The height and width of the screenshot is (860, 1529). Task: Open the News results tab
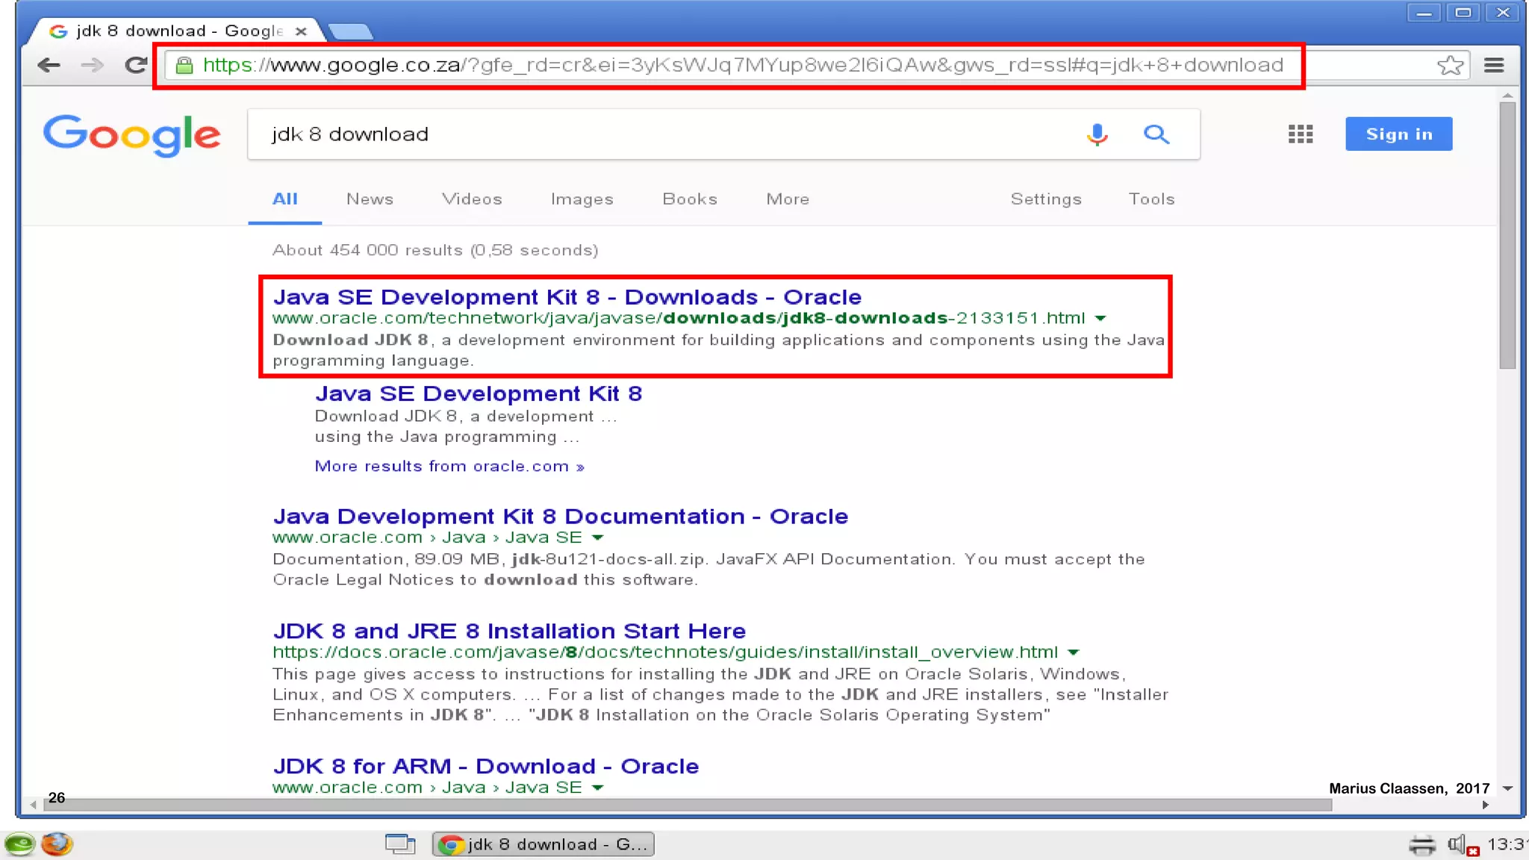(x=370, y=199)
